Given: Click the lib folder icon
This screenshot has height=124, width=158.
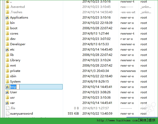Looking at the screenshot, I should (x=7, y=55).
